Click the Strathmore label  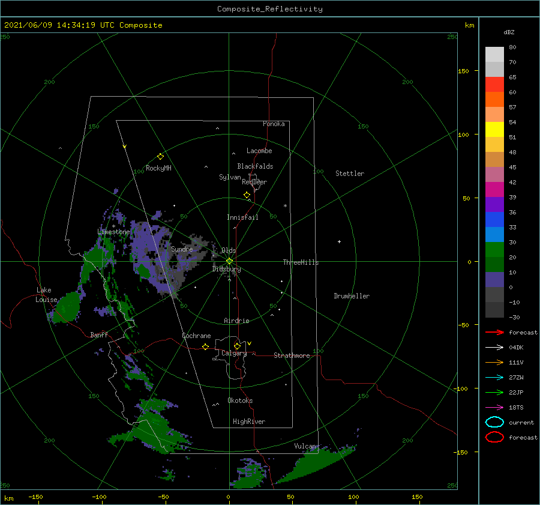point(292,355)
